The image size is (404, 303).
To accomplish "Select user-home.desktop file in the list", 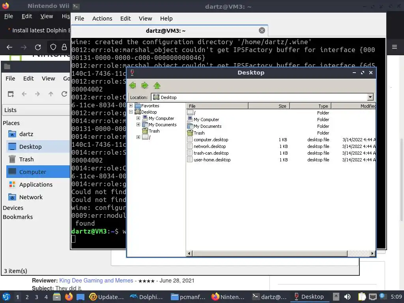I will tap(212, 160).
